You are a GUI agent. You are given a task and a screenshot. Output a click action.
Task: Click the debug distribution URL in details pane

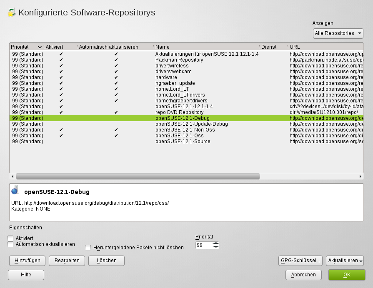[x=96, y=203]
